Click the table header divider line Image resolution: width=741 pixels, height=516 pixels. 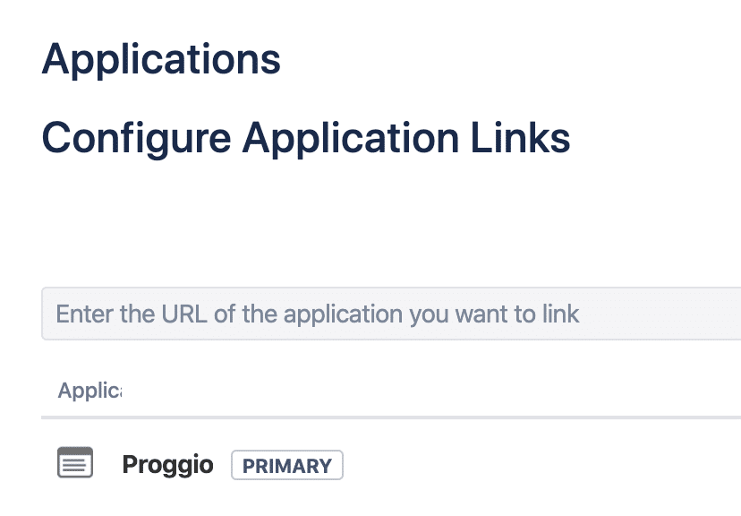click(x=391, y=417)
